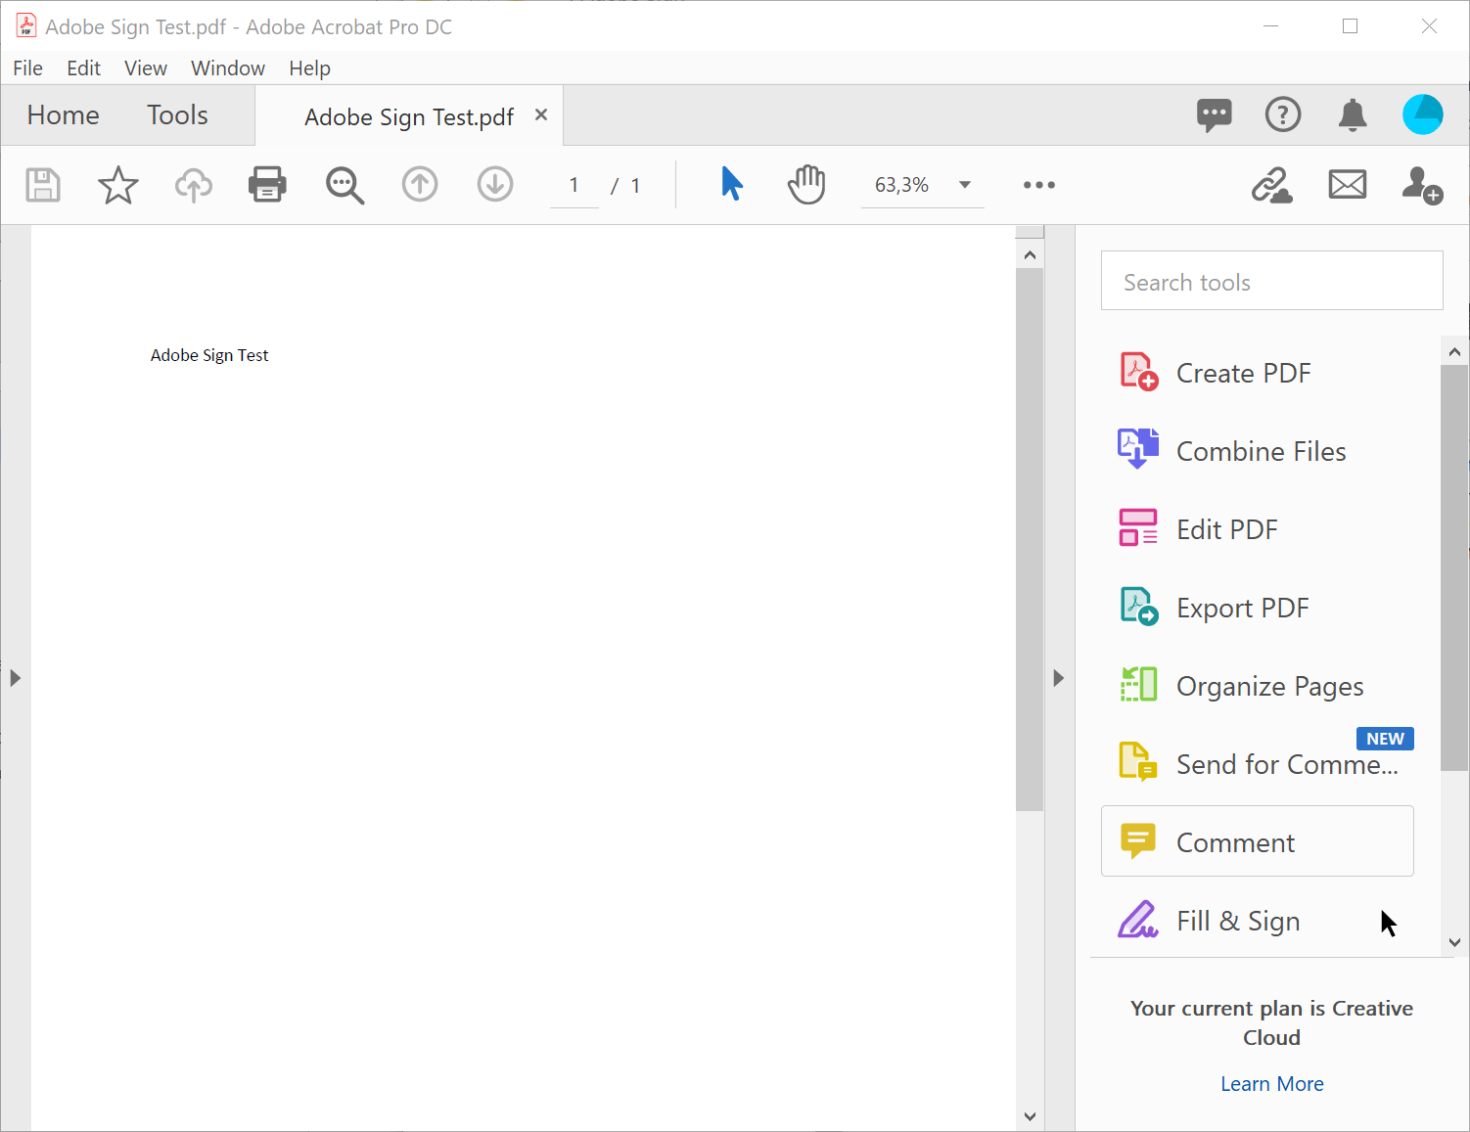
Task: Open the File menu
Action: click(x=27, y=68)
